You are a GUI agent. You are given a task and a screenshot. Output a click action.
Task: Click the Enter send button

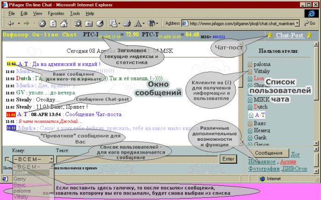pyautogui.click(x=228, y=159)
